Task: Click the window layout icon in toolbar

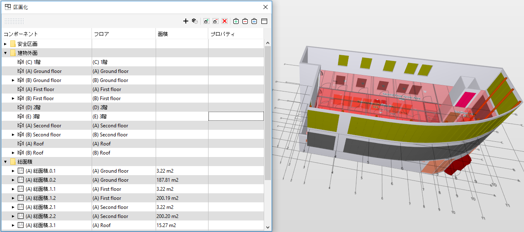Action: click(264, 21)
